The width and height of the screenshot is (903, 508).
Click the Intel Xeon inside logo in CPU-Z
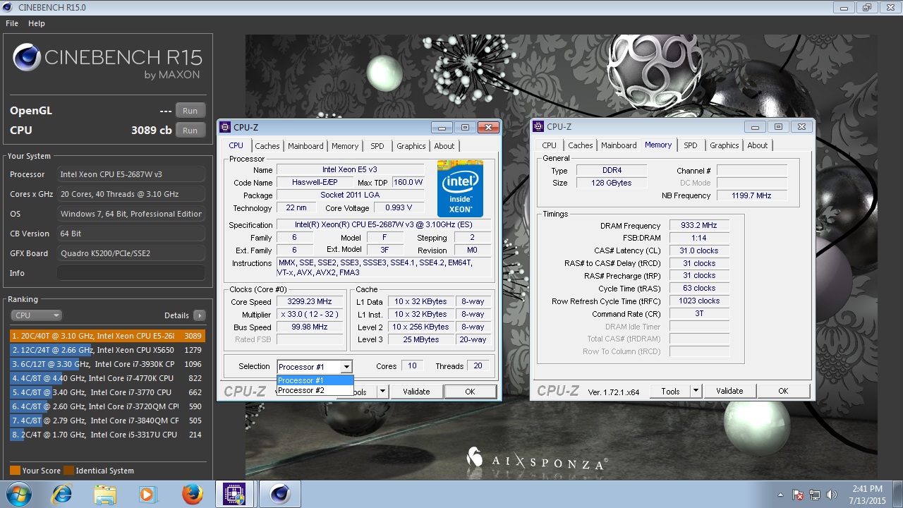460,188
